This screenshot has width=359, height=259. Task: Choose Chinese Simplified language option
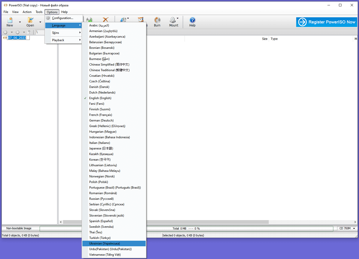[x=114, y=65]
